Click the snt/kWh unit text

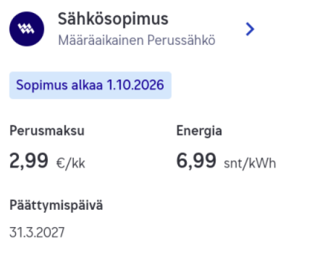click(x=250, y=163)
